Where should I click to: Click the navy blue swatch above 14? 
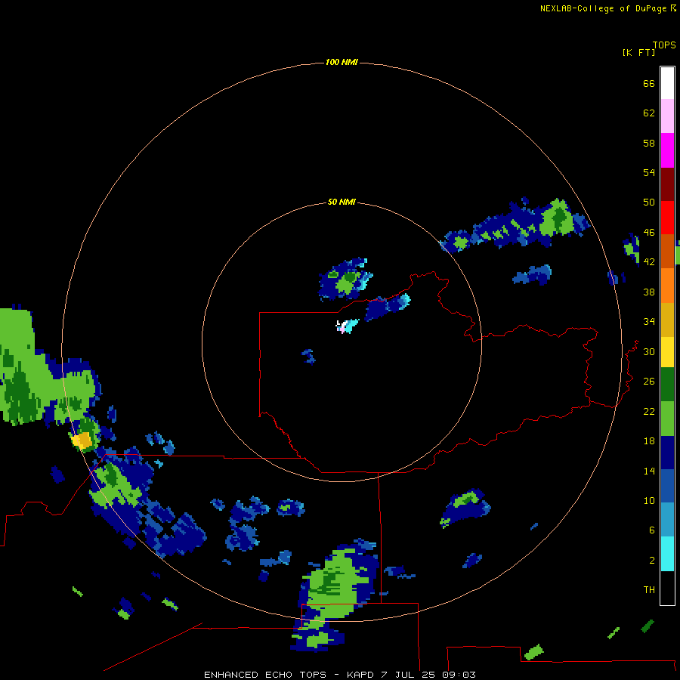(x=667, y=453)
